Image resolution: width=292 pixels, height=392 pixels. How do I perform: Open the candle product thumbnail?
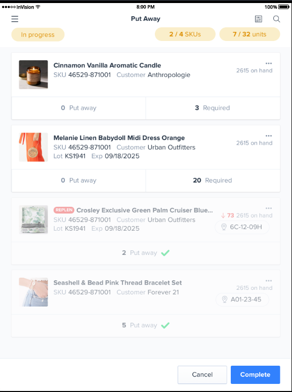pyautogui.click(x=33, y=74)
